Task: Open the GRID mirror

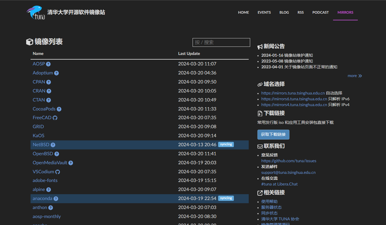Action: 38,127
